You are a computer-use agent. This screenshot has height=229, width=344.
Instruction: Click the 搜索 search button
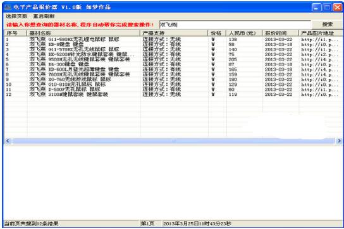coord(327,25)
